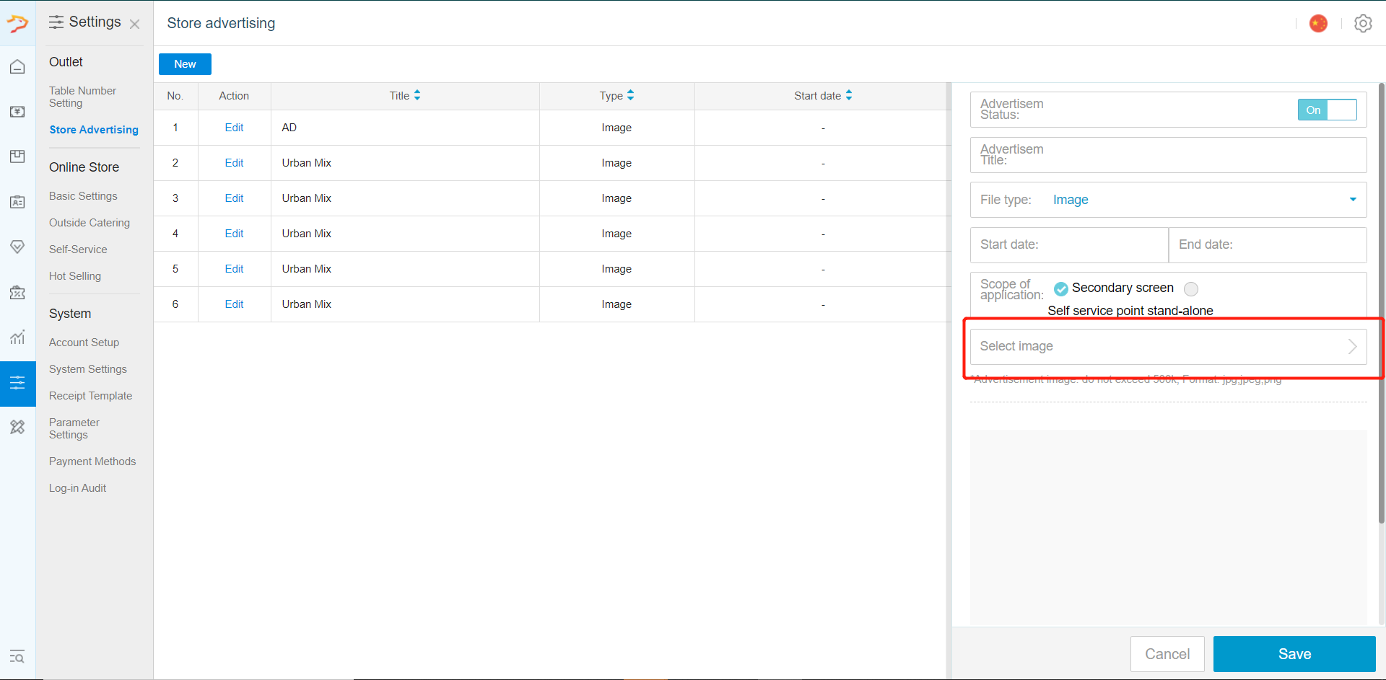Screen dimensions: 1386x680
Task: Open Payment Methods menu item
Action: (x=92, y=462)
